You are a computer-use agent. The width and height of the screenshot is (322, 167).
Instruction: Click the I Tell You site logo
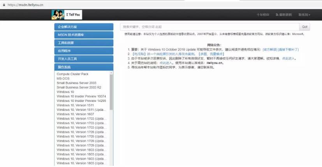[67, 15]
